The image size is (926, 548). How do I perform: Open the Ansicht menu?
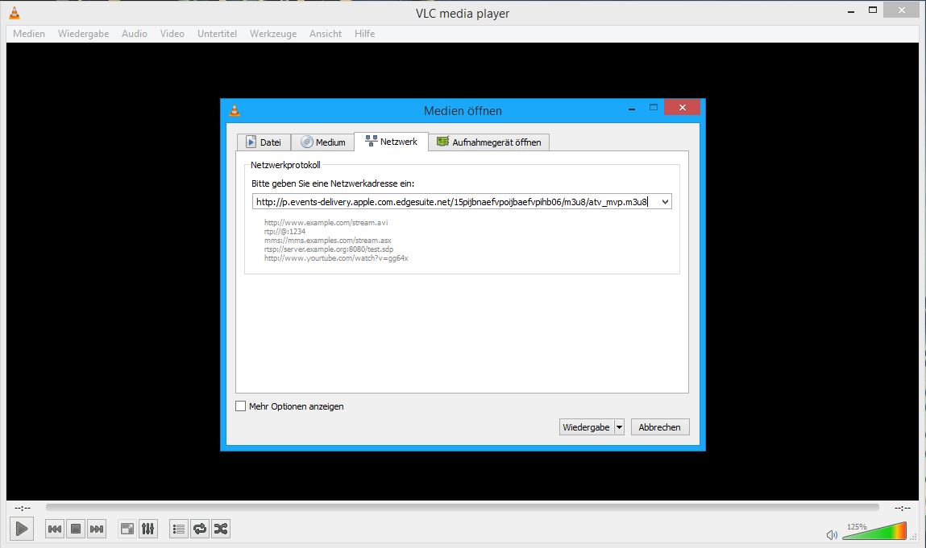pos(326,34)
